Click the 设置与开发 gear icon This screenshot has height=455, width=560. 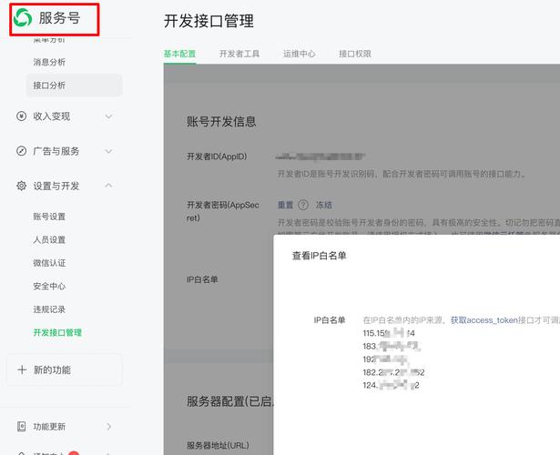22,186
